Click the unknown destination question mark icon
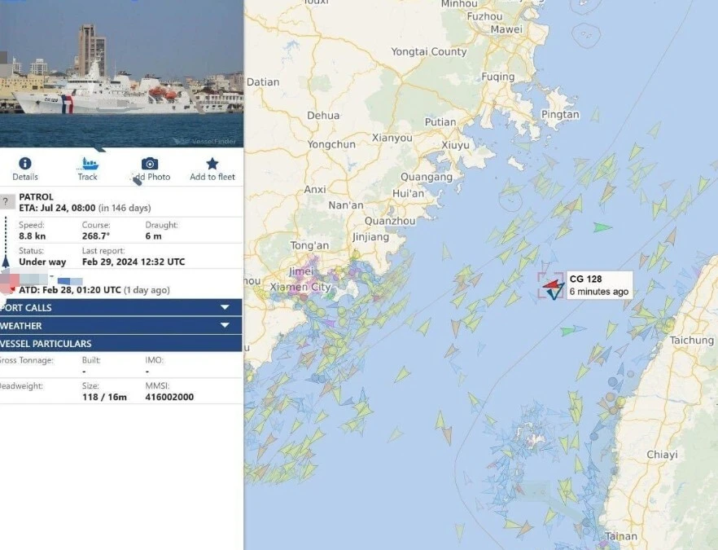Viewport: 718px width, 550px height. click(x=7, y=201)
